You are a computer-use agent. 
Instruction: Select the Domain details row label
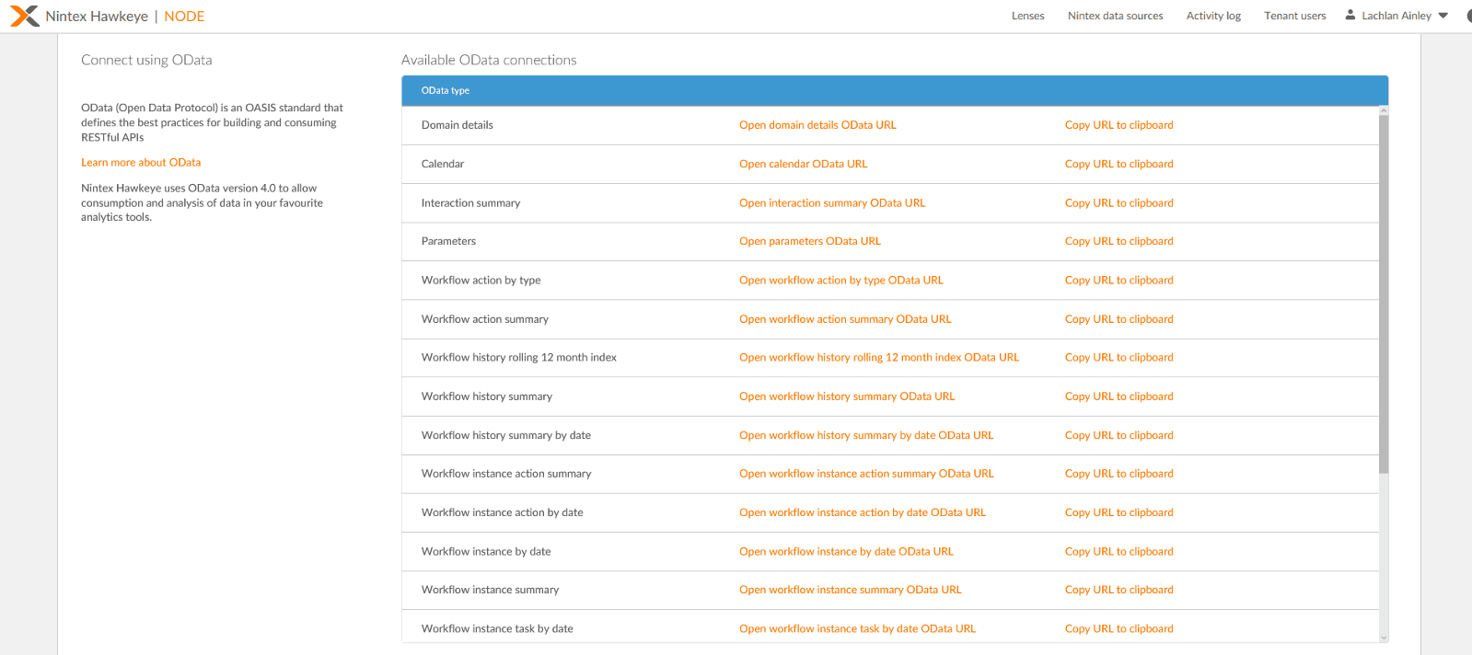[457, 125]
